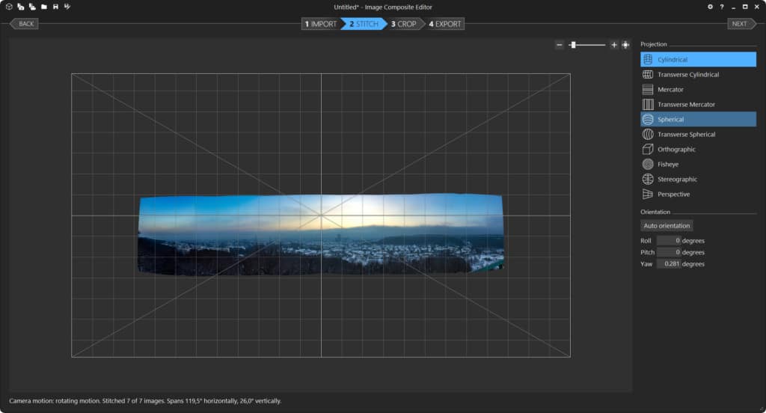766x413 pixels.
Task: Choose the Spherical projection option
Action: point(698,120)
